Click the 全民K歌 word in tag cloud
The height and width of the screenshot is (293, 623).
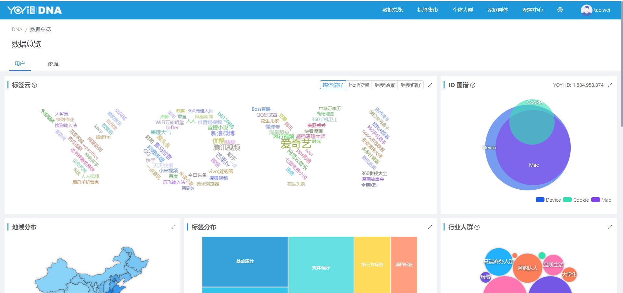click(x=369, y=185)
